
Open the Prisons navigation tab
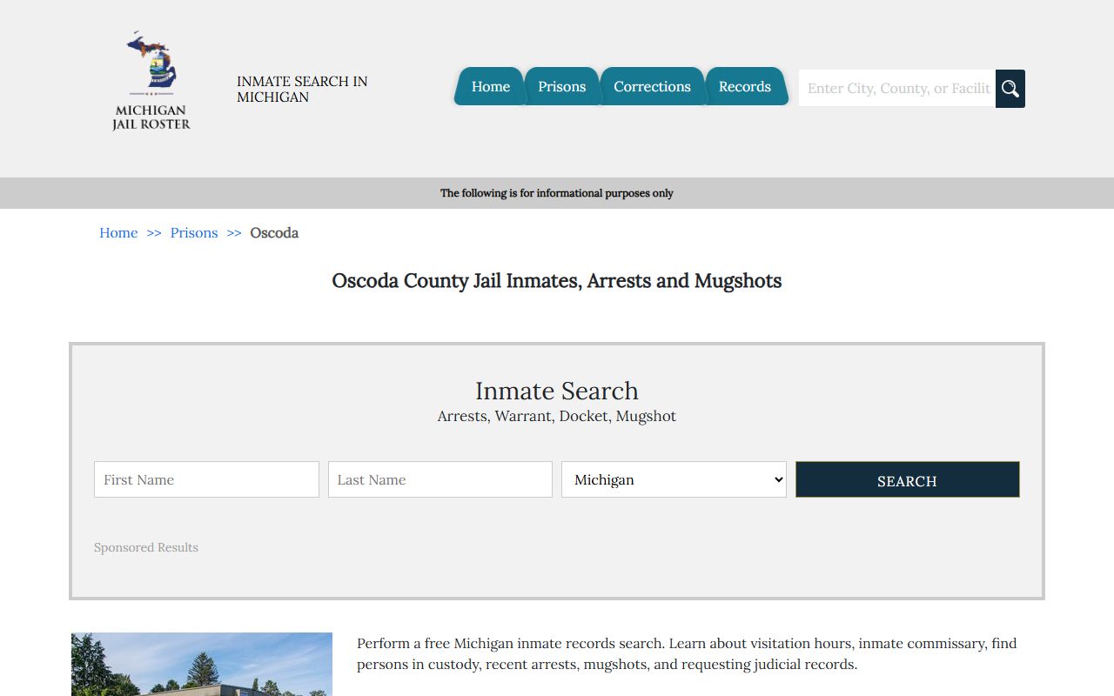tap(561, 86)
